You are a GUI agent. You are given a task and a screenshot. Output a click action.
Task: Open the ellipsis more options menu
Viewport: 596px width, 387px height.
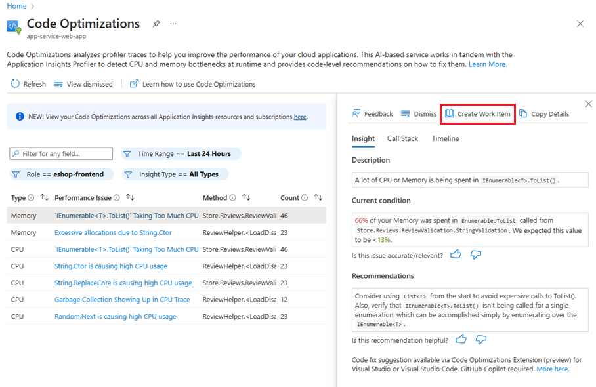click(x=173, y=24)
